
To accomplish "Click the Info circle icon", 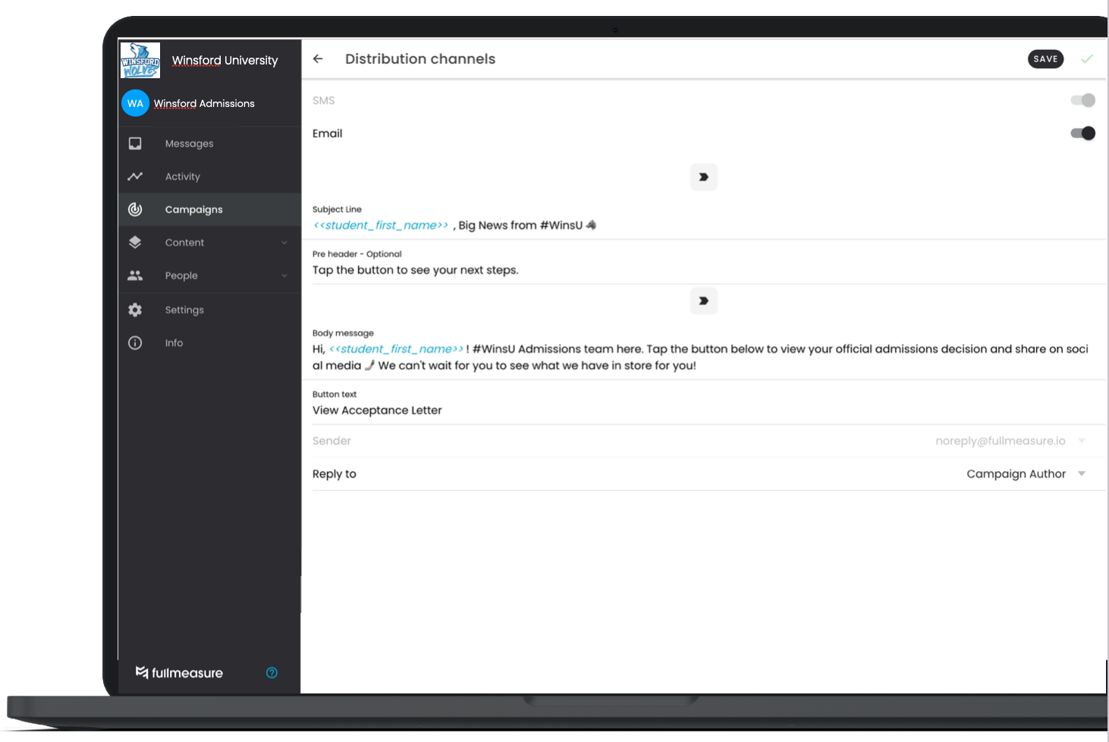I will tap(135, 343).
